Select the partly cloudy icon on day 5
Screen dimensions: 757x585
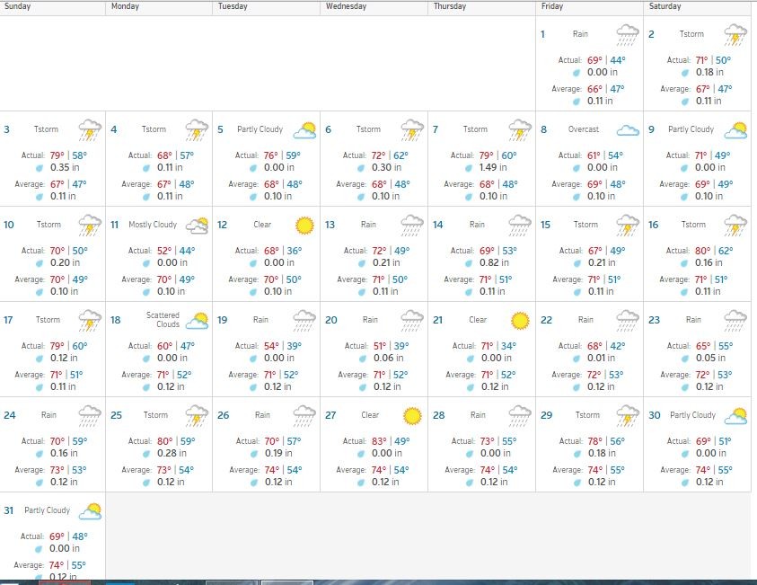point(305,130)
